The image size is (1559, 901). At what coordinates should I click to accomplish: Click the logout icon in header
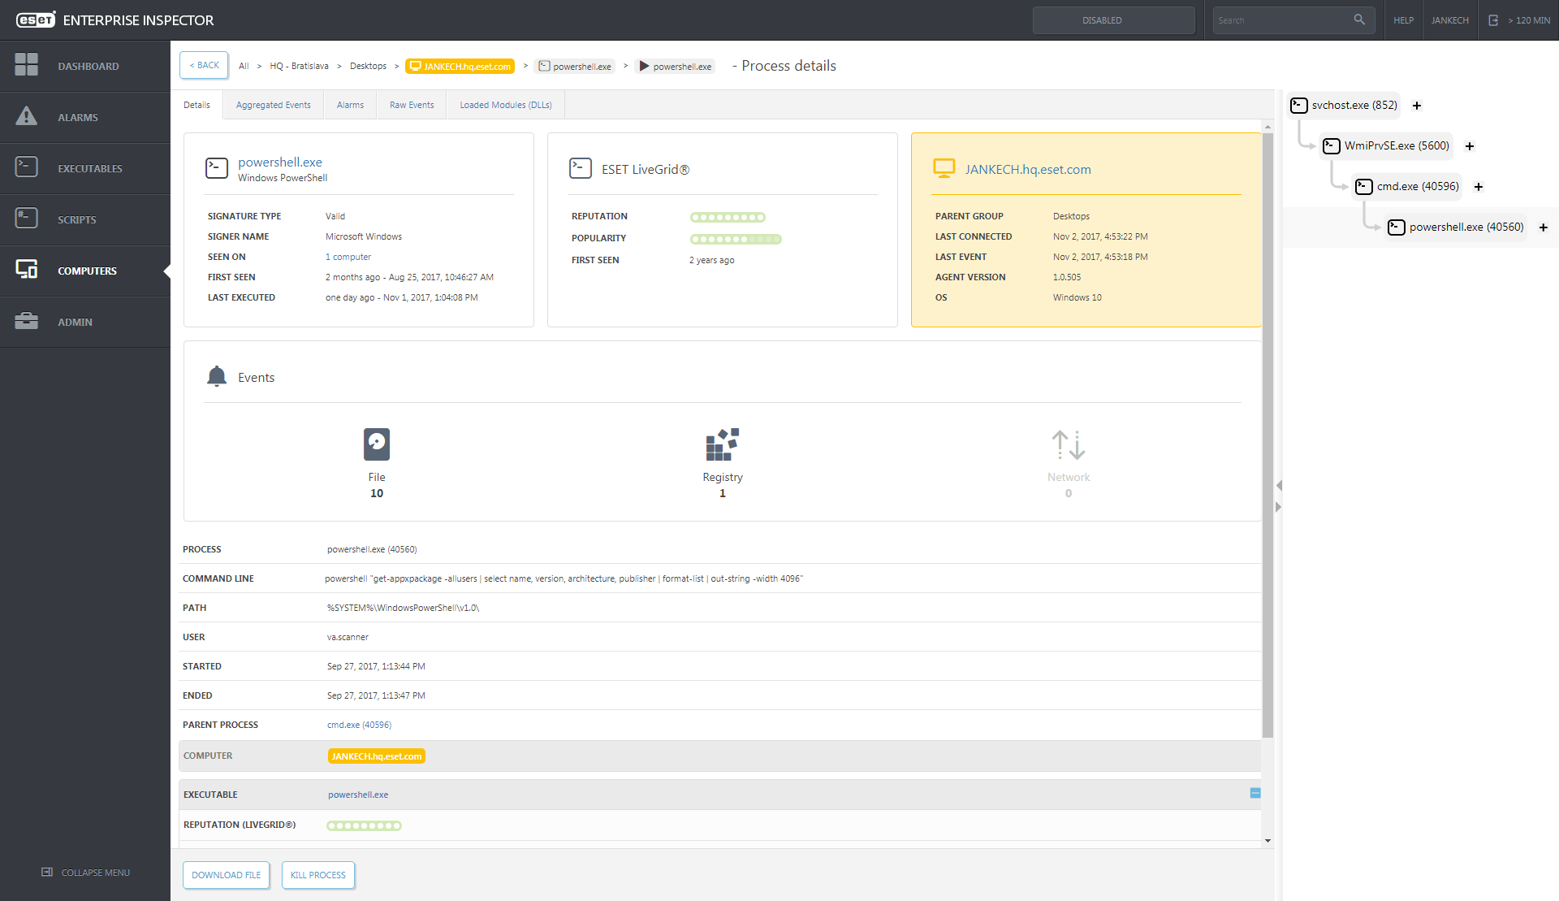click(x=1493, y=20)
